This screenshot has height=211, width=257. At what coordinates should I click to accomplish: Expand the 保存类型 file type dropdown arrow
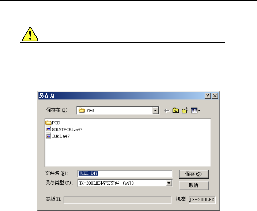[169, 183]
